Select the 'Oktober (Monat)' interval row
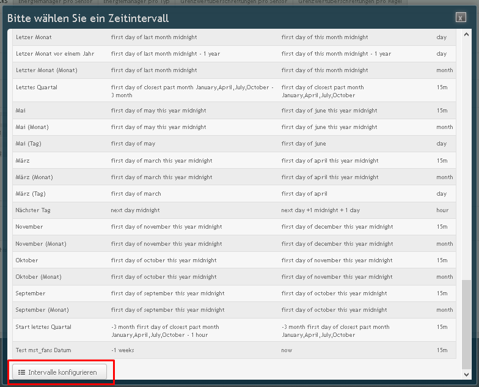Screen dimensions: 479x387 click(234, 277)
